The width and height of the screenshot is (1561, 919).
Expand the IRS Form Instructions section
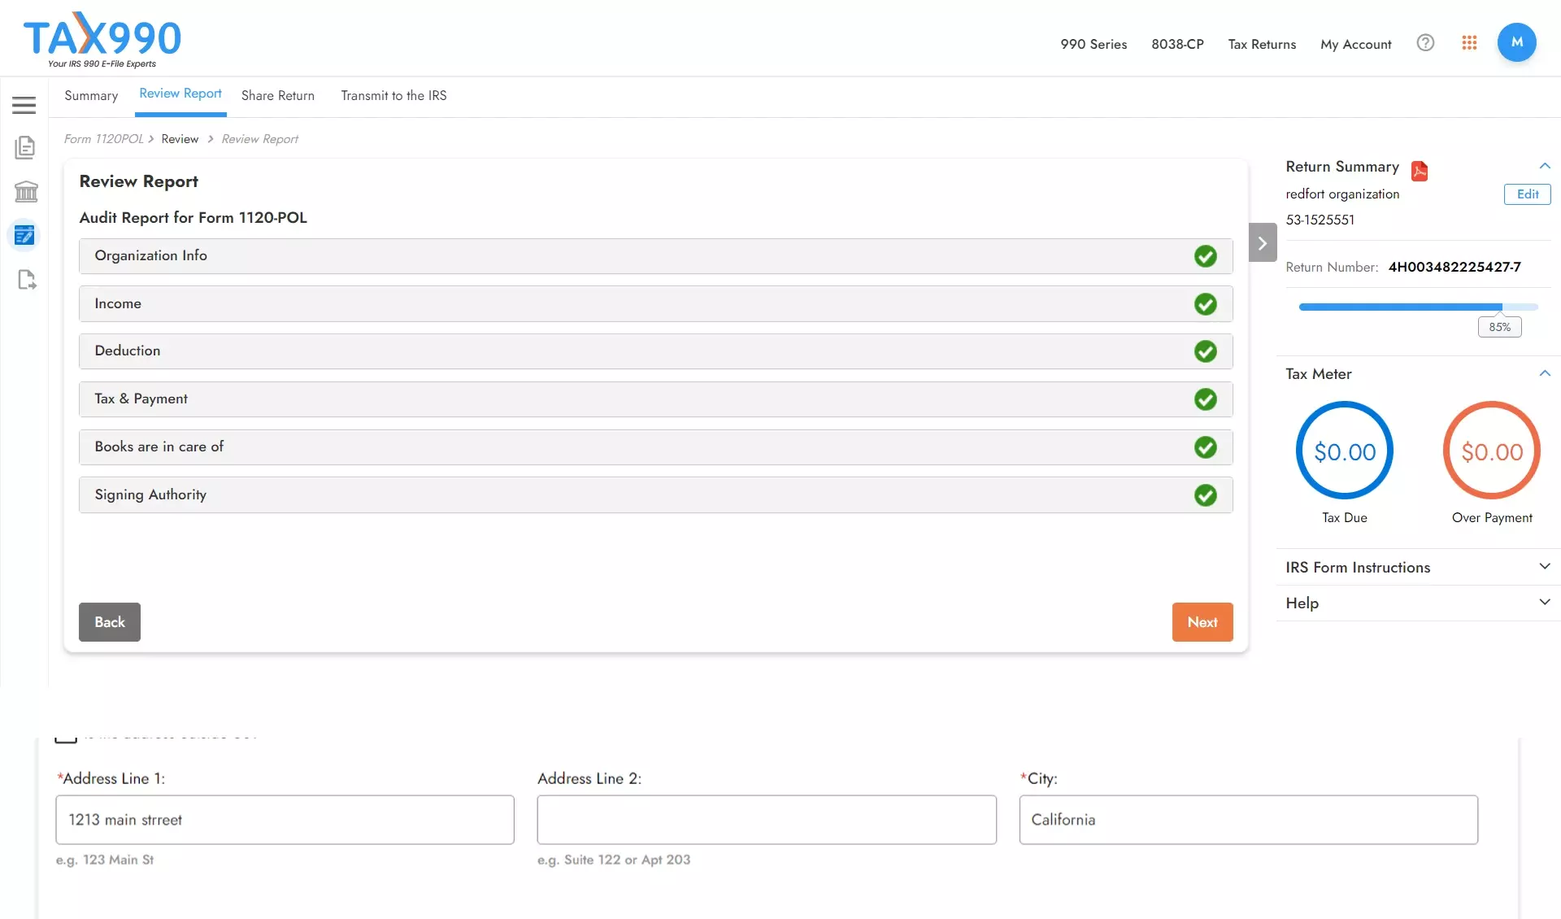[1545, 565]
